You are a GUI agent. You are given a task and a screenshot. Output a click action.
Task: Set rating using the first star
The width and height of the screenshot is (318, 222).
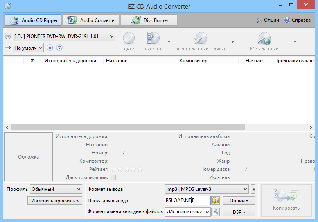coord(114,169)
